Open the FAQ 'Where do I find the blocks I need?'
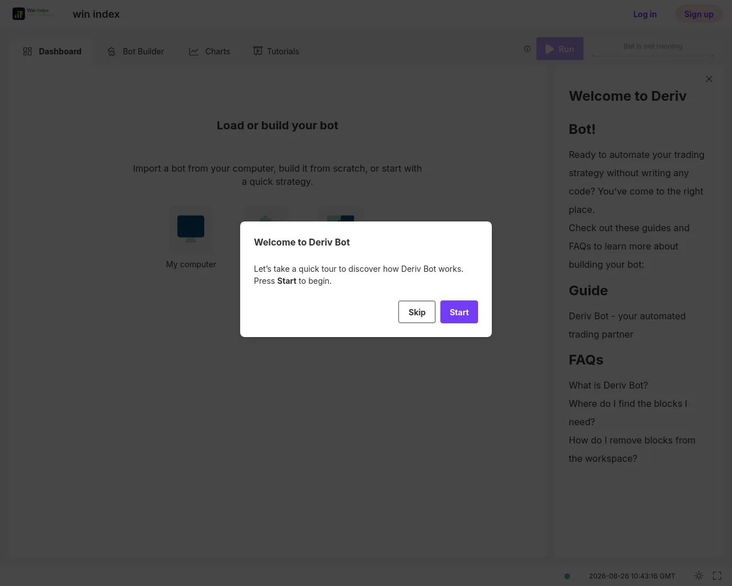Image resolution: width=732 pixels, height=586 pixels. coord(628,413)
